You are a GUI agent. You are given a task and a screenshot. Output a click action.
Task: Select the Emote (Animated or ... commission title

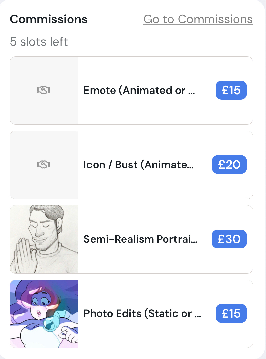(139, 90)
